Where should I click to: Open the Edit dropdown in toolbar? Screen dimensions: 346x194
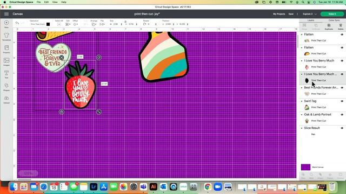(x=68, y=24)
